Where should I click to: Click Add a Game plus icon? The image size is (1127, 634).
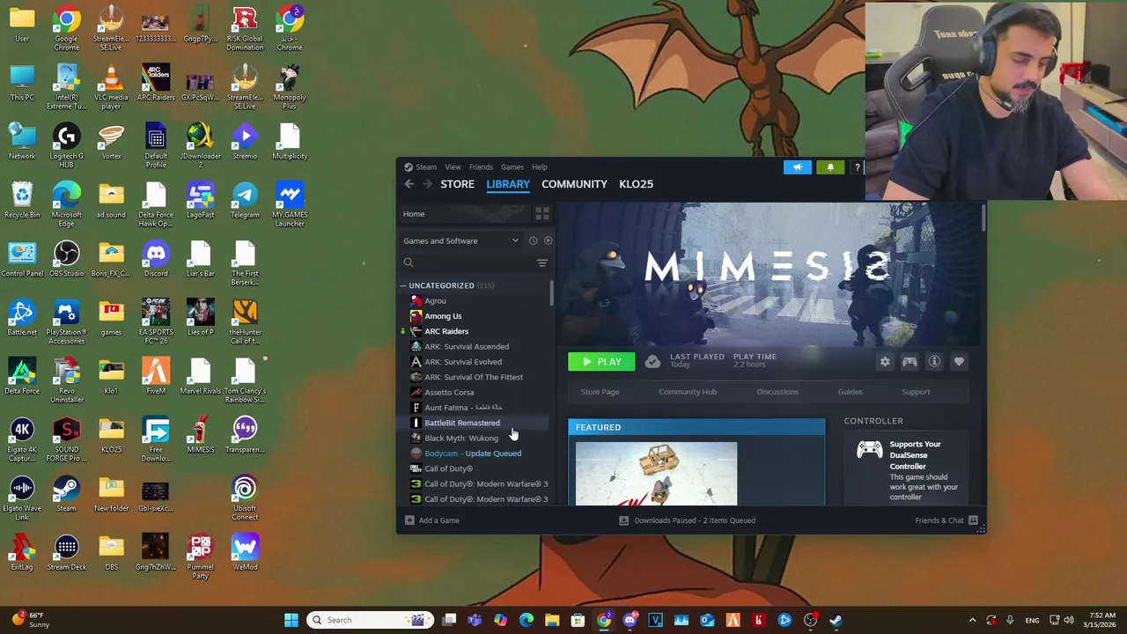pyautogui.click(x=409, y=520)
